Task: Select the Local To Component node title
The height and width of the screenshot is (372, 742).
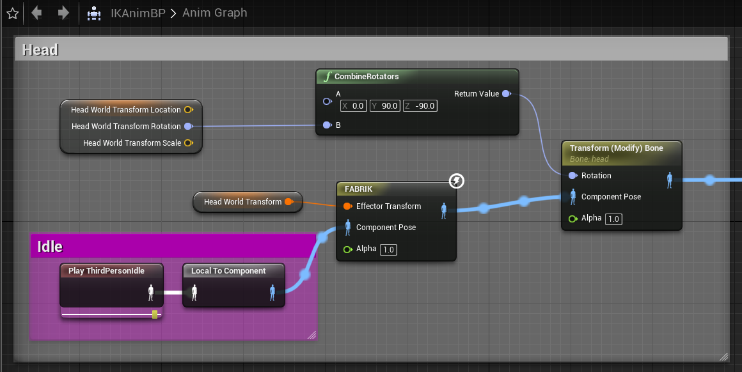Action: (228, 271)
